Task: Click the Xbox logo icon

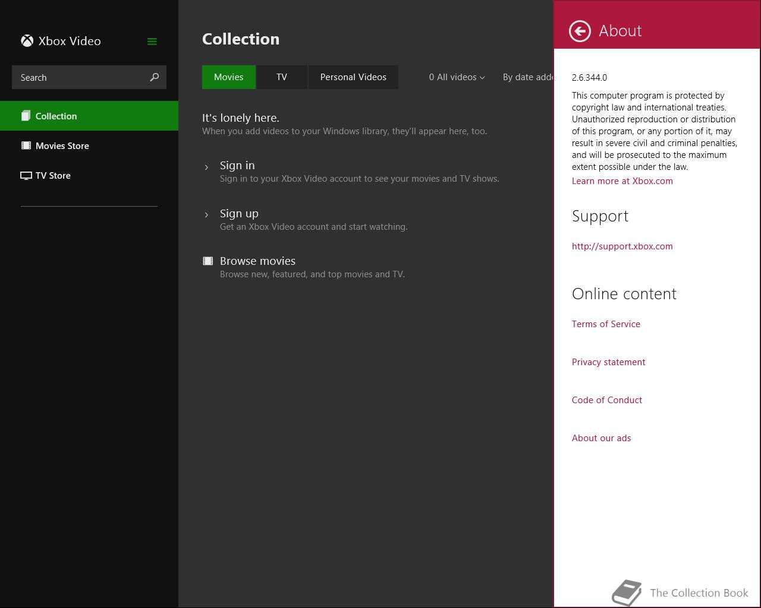Action: (x=27, y=41)
